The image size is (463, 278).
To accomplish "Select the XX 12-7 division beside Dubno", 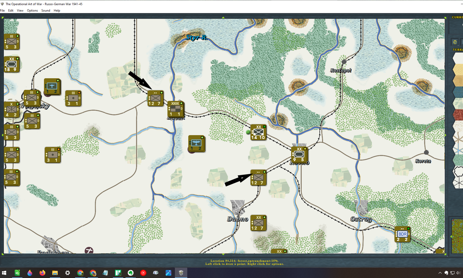I will click(259, 223).
